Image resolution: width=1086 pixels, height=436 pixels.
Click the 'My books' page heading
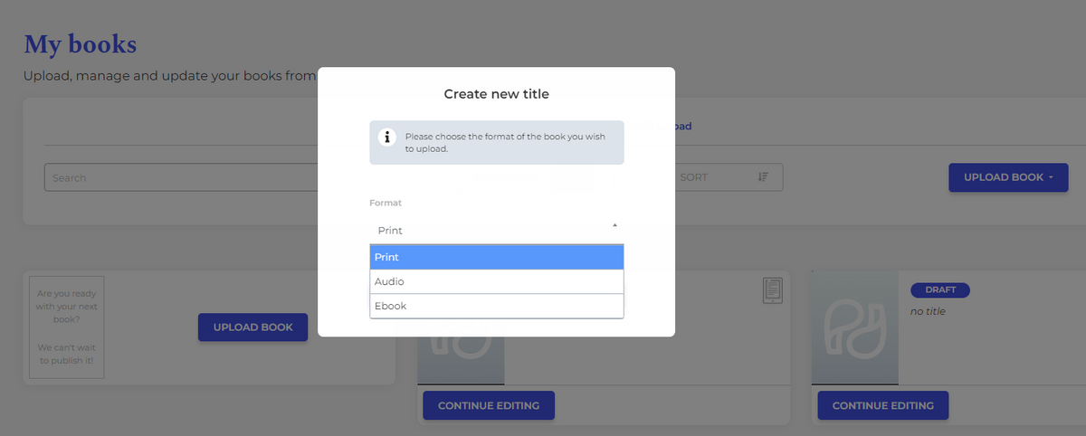point(81,43)
